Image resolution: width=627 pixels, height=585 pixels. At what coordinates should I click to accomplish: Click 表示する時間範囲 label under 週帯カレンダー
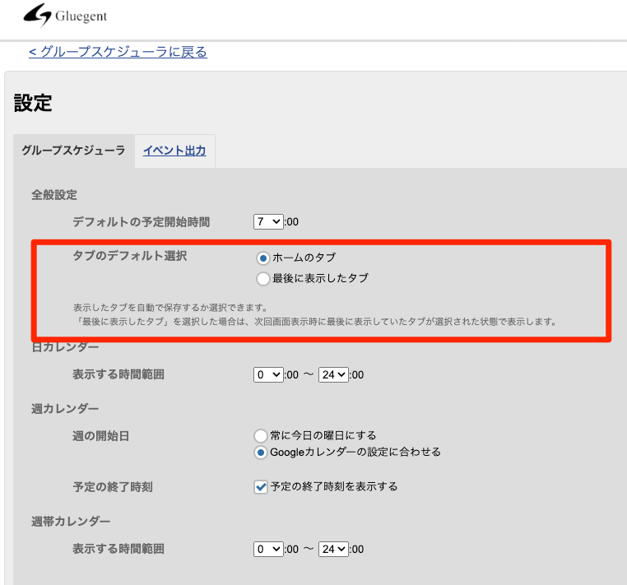pyautogui.click(x=118, y=549)
